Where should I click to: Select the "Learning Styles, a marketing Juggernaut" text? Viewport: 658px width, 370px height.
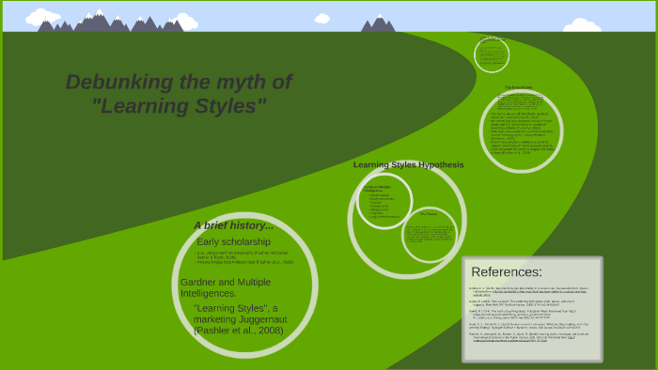240,319
